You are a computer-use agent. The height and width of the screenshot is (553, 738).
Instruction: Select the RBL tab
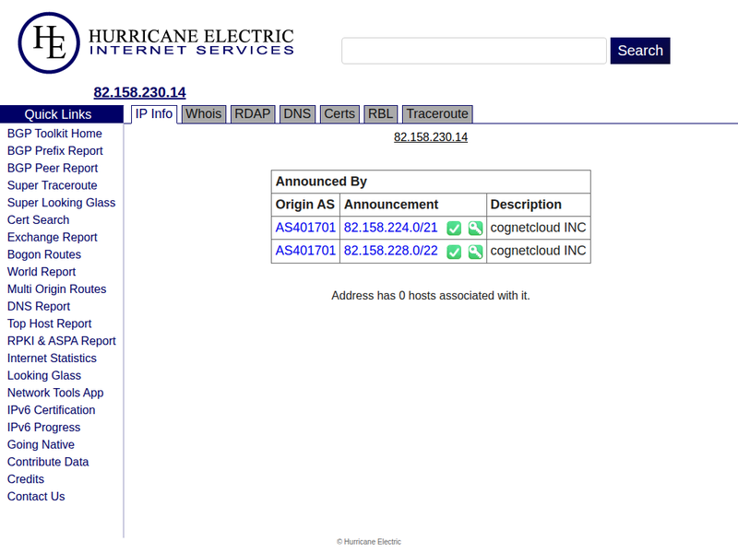(380, 113)
